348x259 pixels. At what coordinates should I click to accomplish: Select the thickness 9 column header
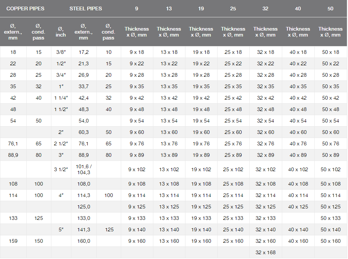click(137, 8)
